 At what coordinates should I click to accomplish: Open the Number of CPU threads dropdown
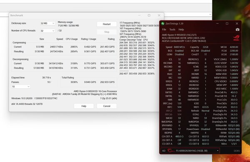(47, 31)
